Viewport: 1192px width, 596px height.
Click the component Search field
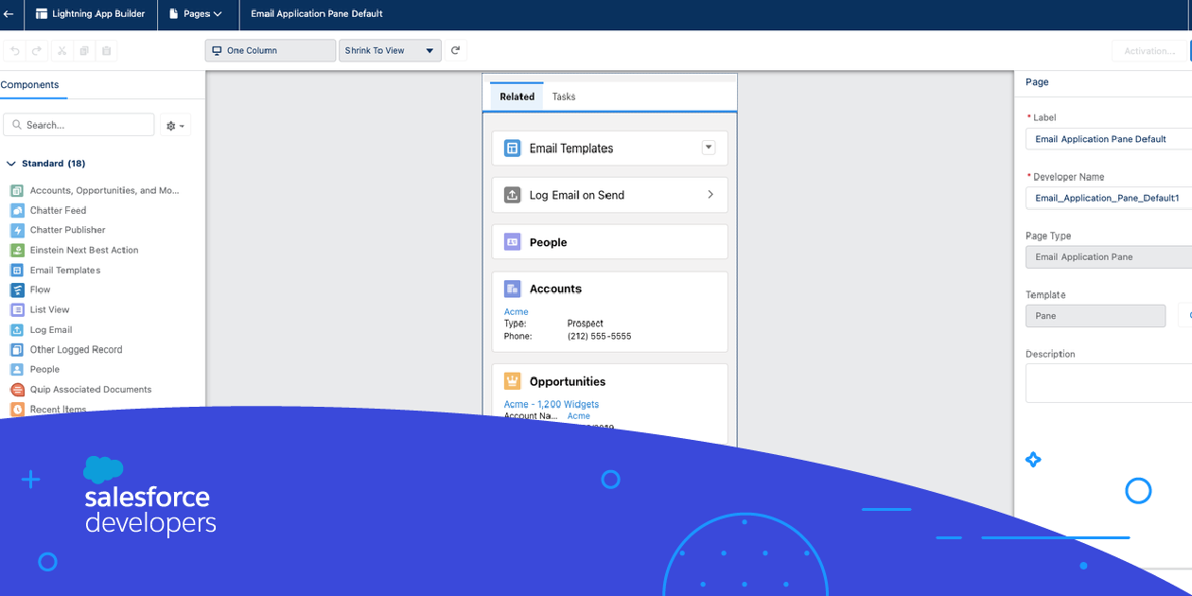[79, 125]
